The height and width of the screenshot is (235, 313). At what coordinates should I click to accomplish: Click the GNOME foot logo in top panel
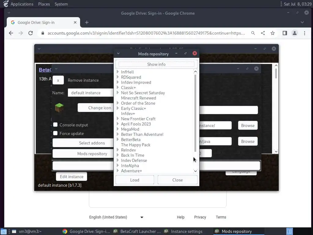tap(6, 4)
